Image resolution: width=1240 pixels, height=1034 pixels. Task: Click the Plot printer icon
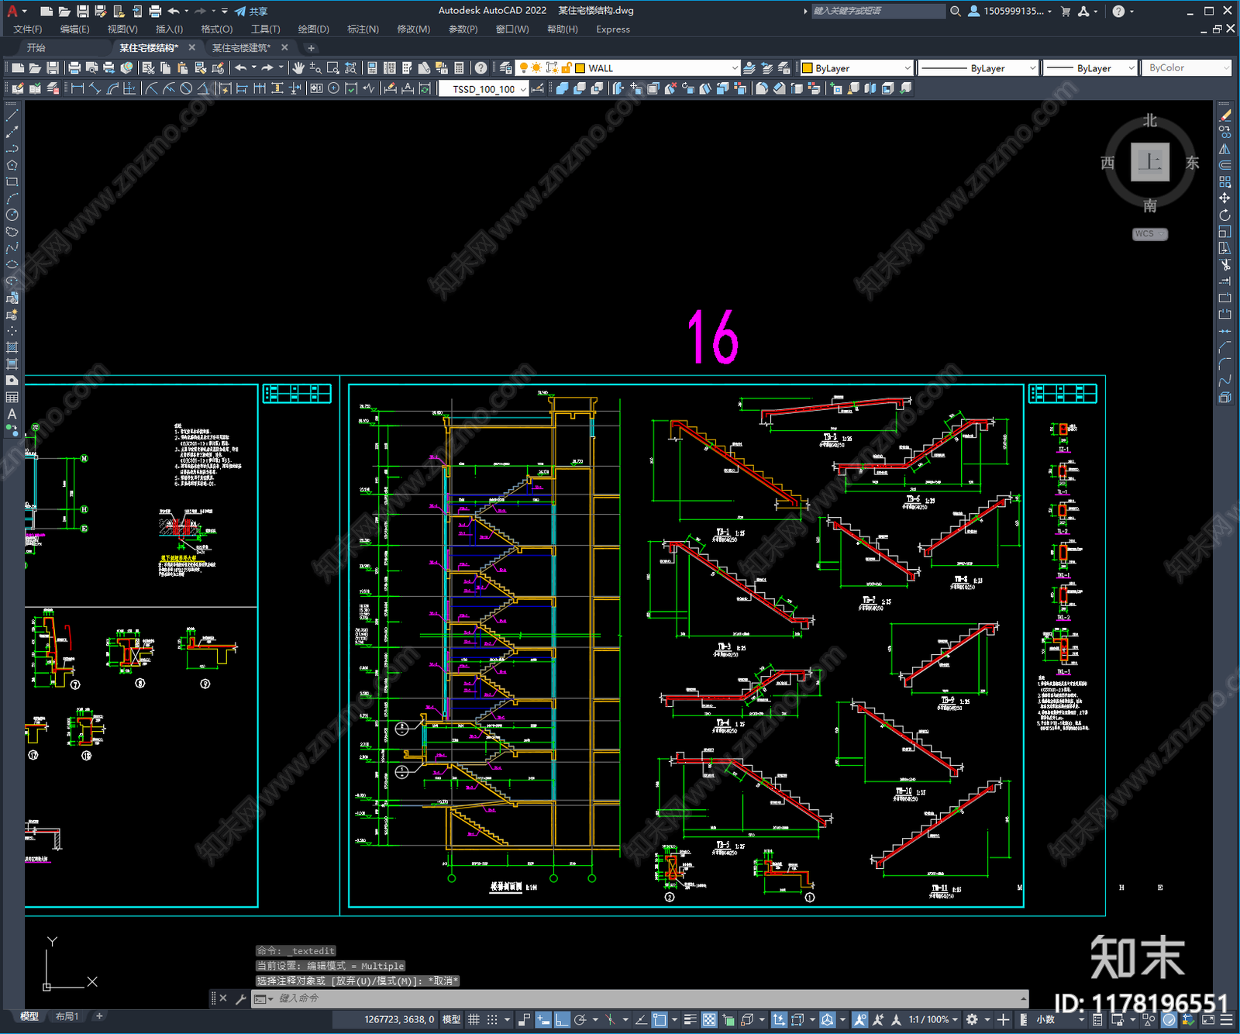pyautogui.click(x=74, y=68)
